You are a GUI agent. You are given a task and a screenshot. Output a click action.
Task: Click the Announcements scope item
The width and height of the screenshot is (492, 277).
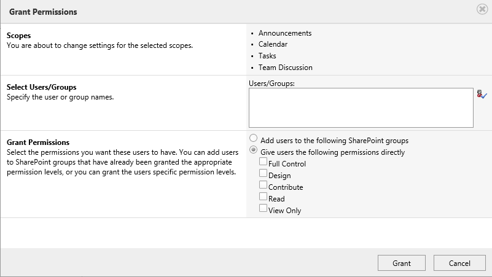point(285,33)
